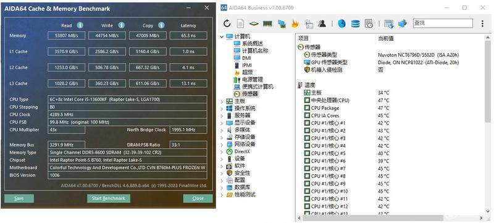Viewport: 494px width, 223px height.
Task: Select 电源管理 in the tree
Action: 253,80
